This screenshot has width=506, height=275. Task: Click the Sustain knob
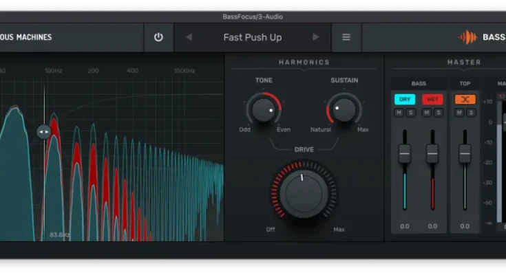(x=344, y=109)
